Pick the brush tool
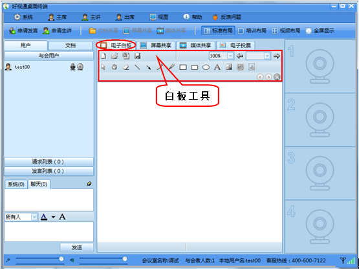Screen dimensions: 359x270 coord(171,67)
